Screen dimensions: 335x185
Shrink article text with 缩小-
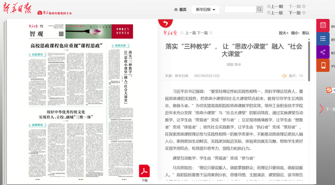coord(295,33)
